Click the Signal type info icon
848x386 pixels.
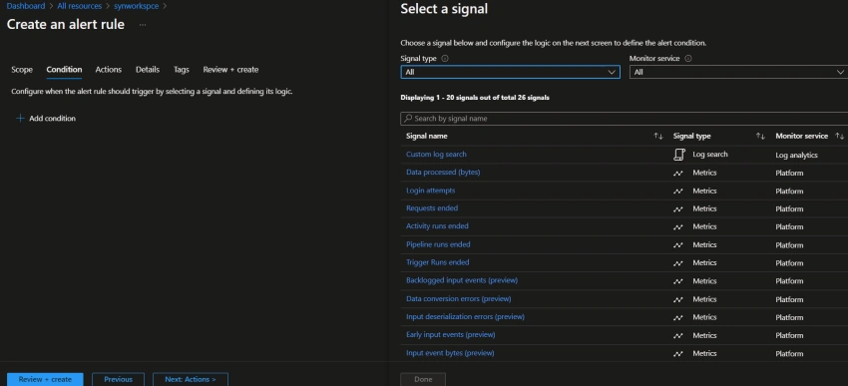coord(445,59)
